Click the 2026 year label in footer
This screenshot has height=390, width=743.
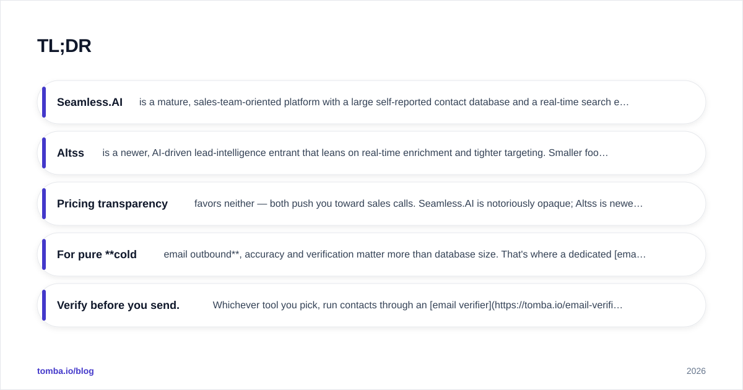point(696,371)
